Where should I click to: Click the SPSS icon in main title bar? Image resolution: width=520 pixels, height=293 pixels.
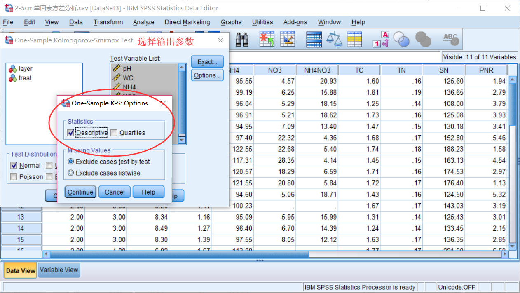coord(8,8)
